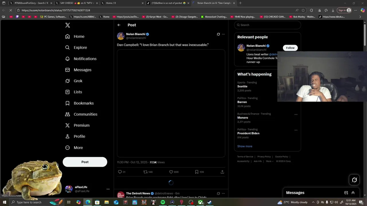This screenshot has width=367, height=206.
Task: Open the browser Settings and more menu
Action: (x=356, y=10)
